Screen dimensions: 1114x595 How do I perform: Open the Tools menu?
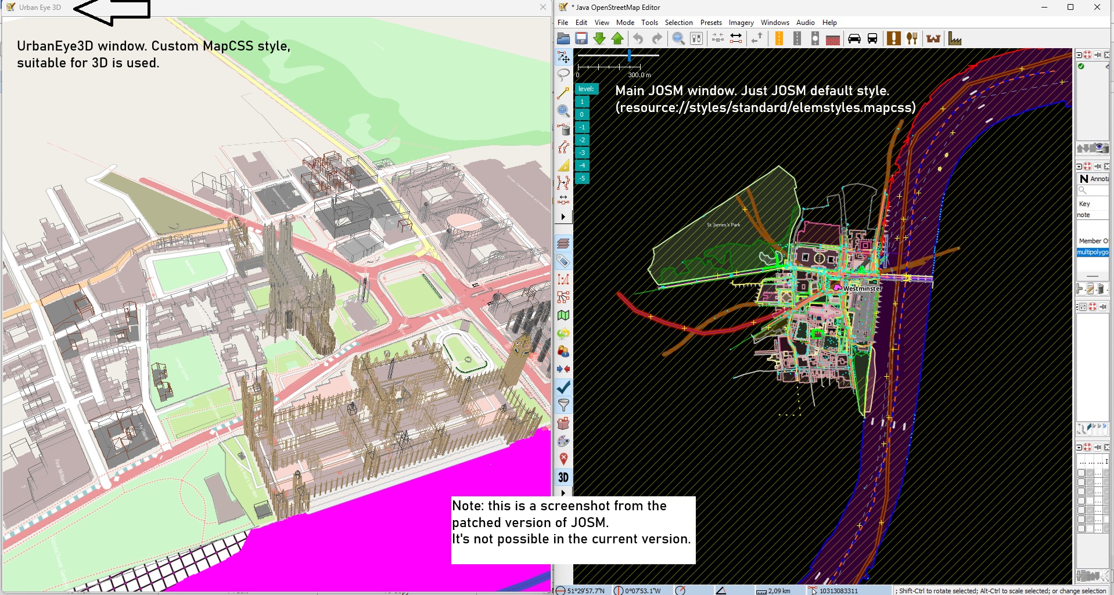649,23
